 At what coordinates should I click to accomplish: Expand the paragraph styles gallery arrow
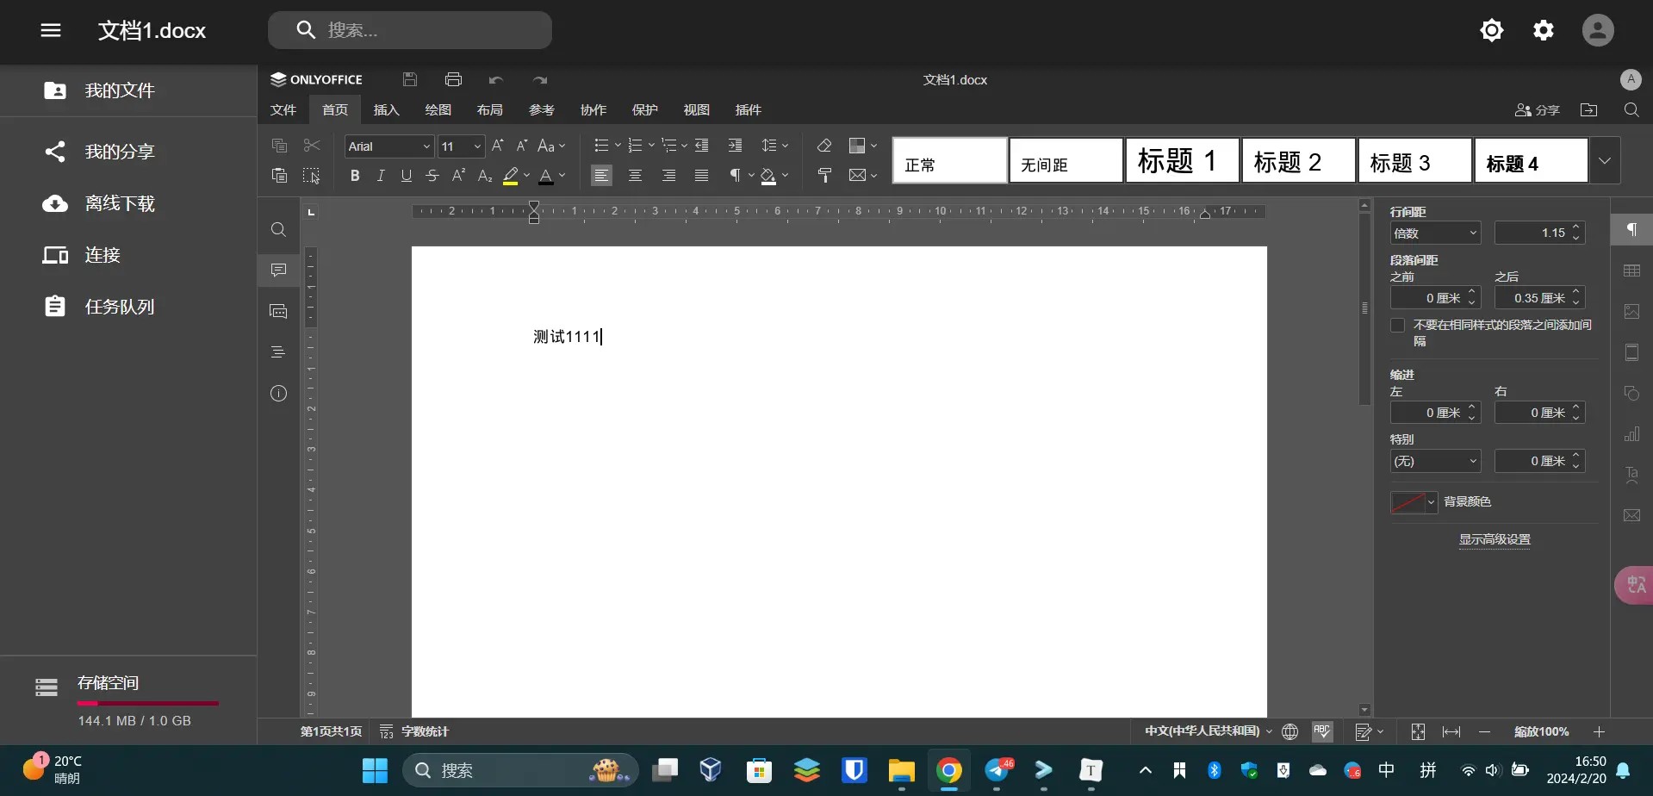(x=1604, y=160)
